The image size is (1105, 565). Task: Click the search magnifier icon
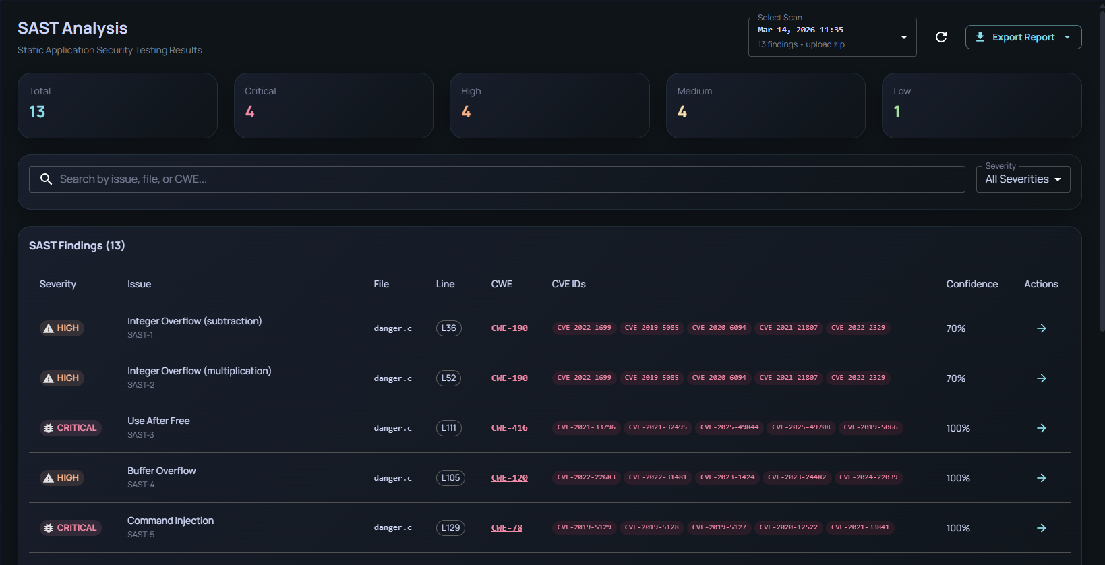(46, 179)
